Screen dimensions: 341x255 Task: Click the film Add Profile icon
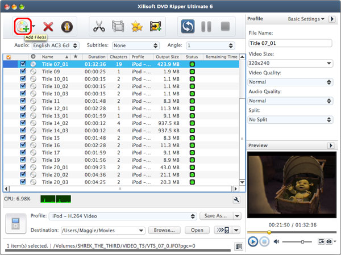click(x=156, y=26)
